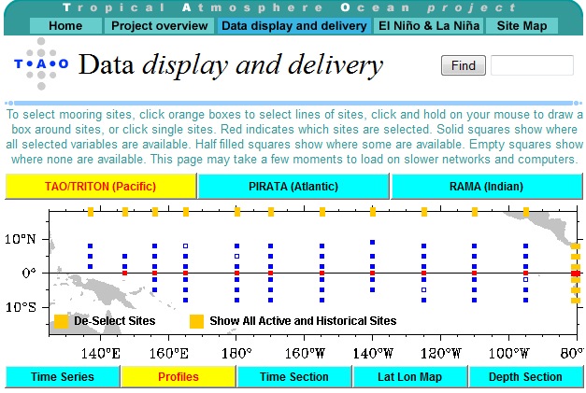Click the orange De-Select Sites box
586x393 pixels.
point(62,321)
